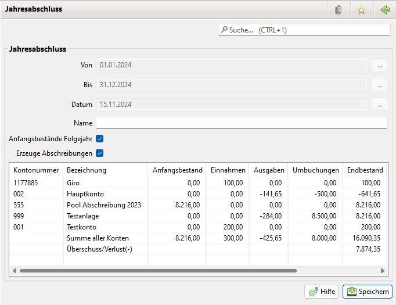
Task: Click the horizontal table scrollbar thumb
Action: coord(157,271)
